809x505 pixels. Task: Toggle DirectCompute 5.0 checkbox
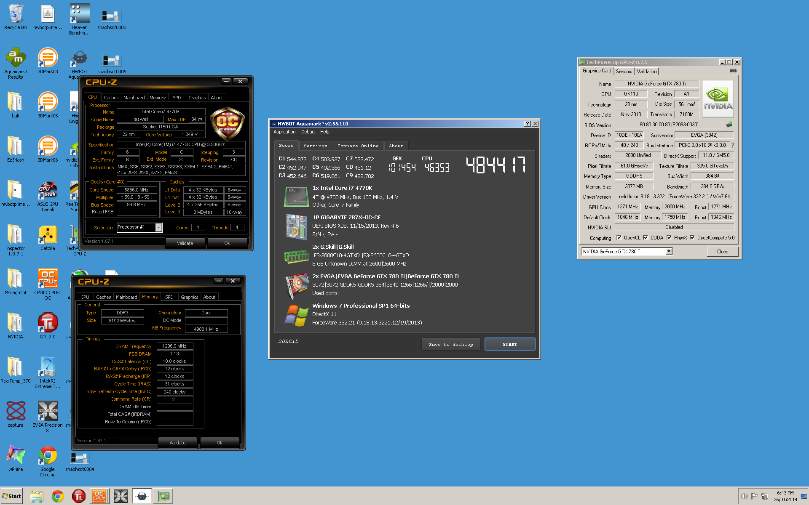click(x=692, y=237)
